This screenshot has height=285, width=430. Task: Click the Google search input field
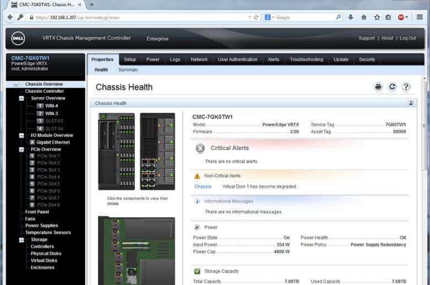[x=304, y=17]
